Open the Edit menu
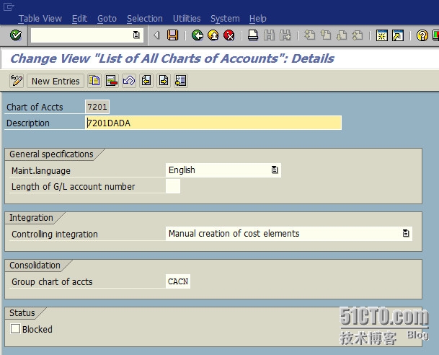Image resolution: width=439 pixels, height=355 pixels. pyautogui.click(x=79, y=19)
